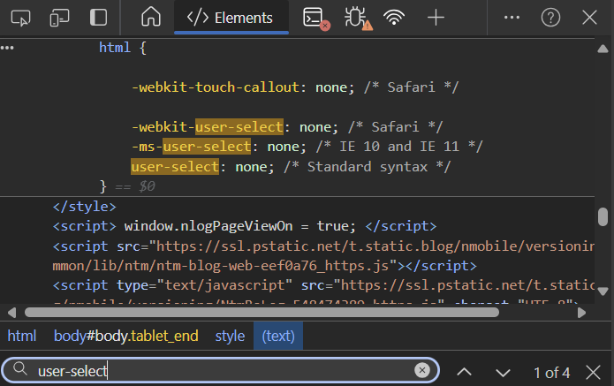Jump to the previous search result
The image size is (614, 386).
click(464, 372)
